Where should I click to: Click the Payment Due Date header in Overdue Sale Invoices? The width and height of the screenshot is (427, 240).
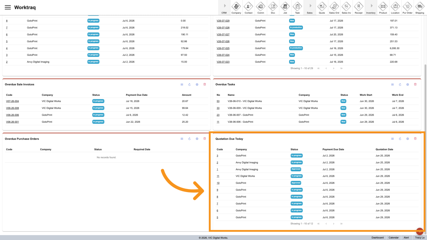tap(137, 95)
